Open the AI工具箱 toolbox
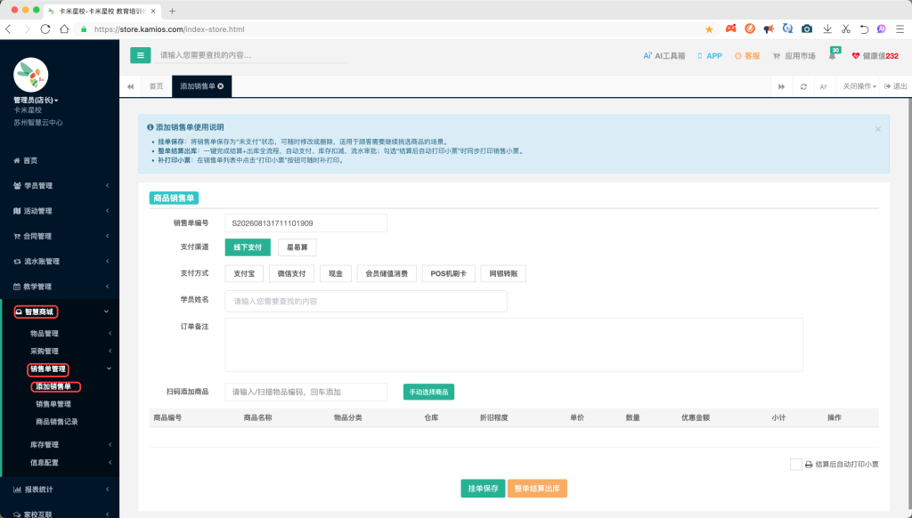This screenshot has width=912, height=518. pos(664,56)
